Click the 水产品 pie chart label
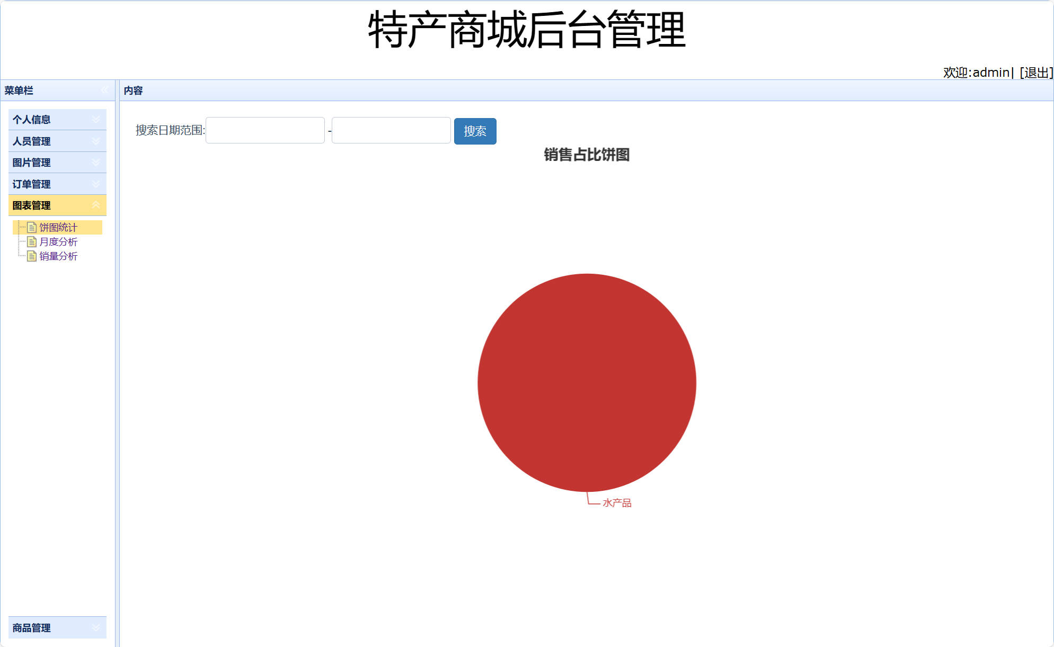Screen dimensions: 1054x647 click(x=617, y=502)
